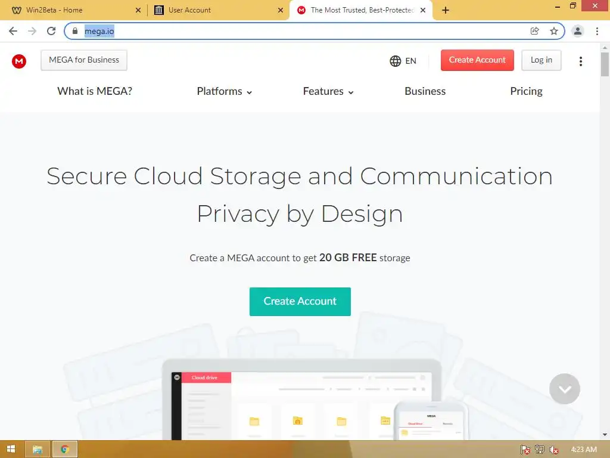Click the page vertical scrollbar thumb
The image size is (610, 458).
pos(605,64)
